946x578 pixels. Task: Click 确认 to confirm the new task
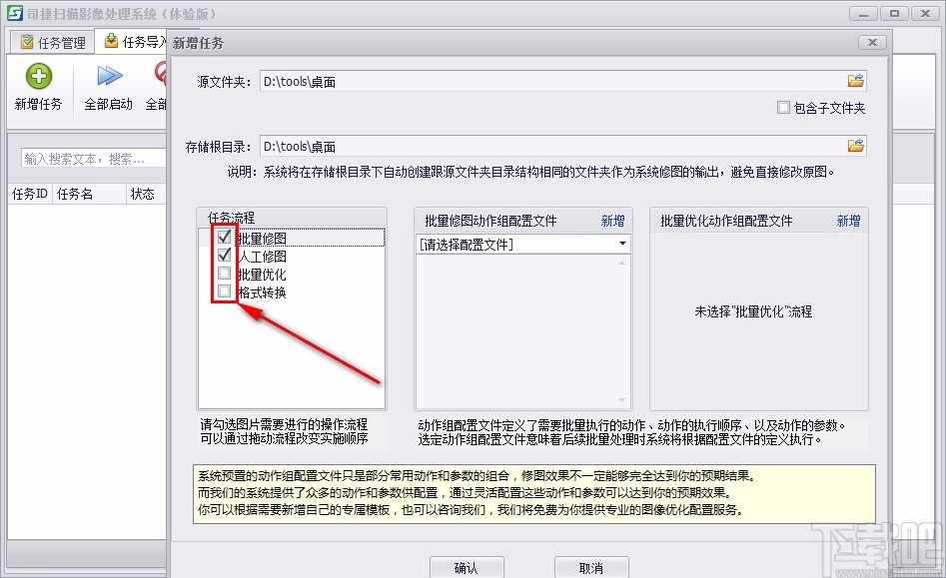467,567
